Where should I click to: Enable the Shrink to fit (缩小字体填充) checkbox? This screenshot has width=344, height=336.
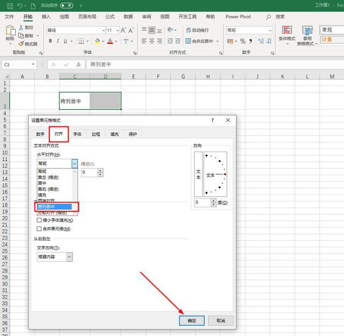point(39,220)
